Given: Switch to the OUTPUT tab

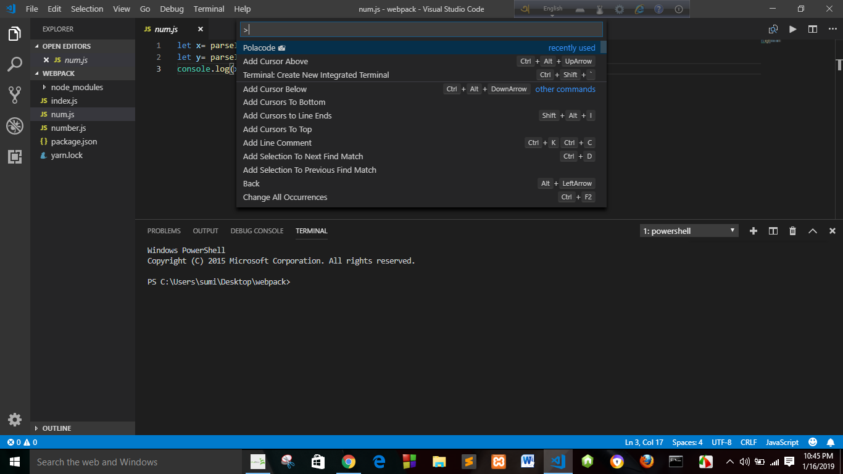Looking at the screenshot, I should 206,230.
